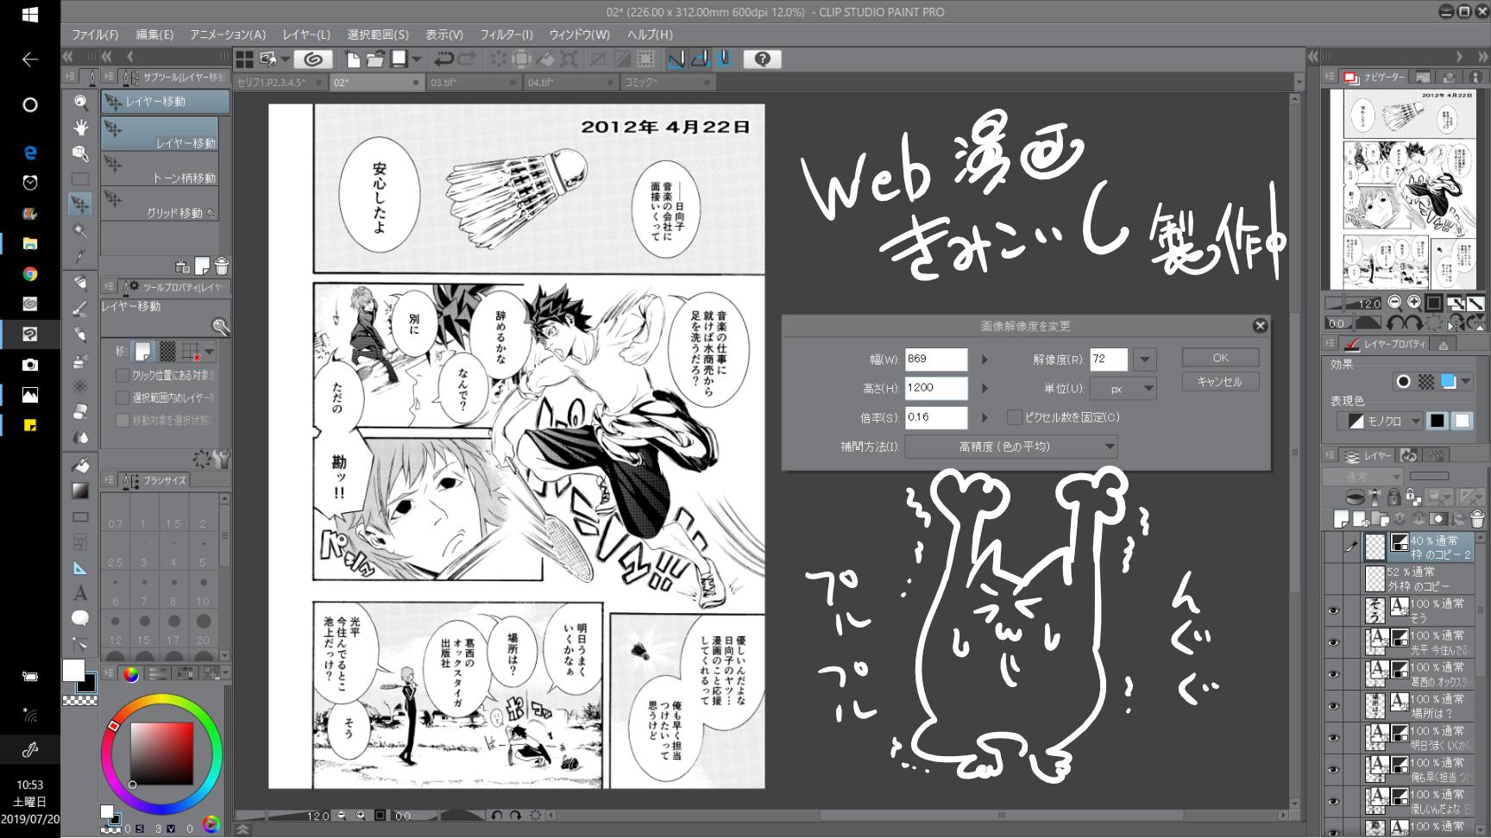Open the layer effect options dropdown arrow
The image size is (1491, 838).
click(x=1466, y=381)
